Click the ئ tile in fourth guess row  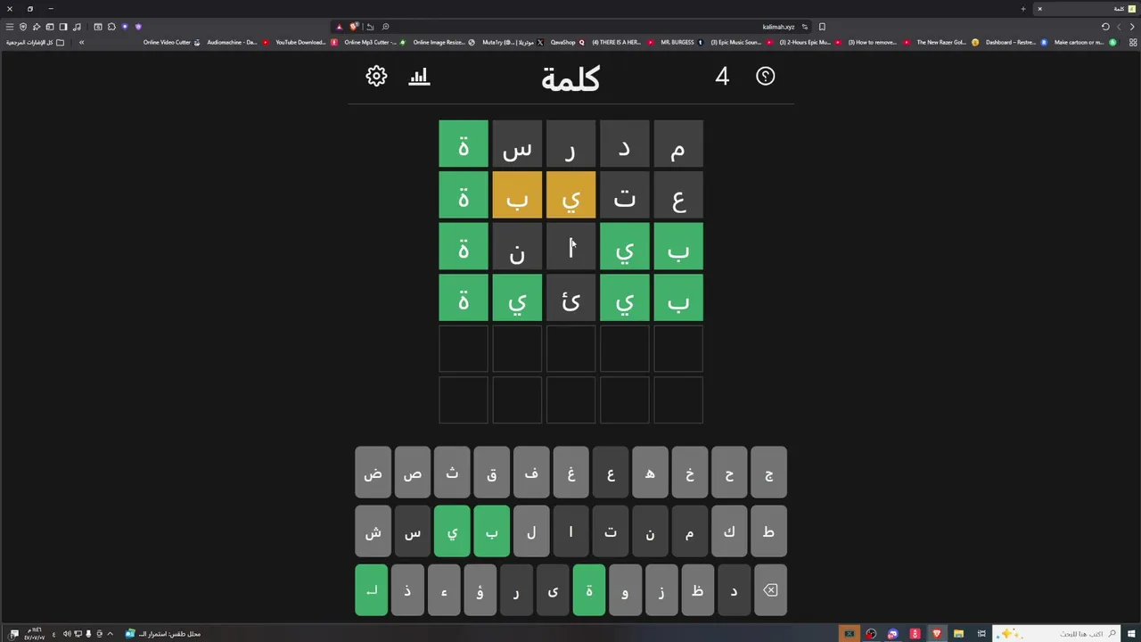tap(570, 298)
